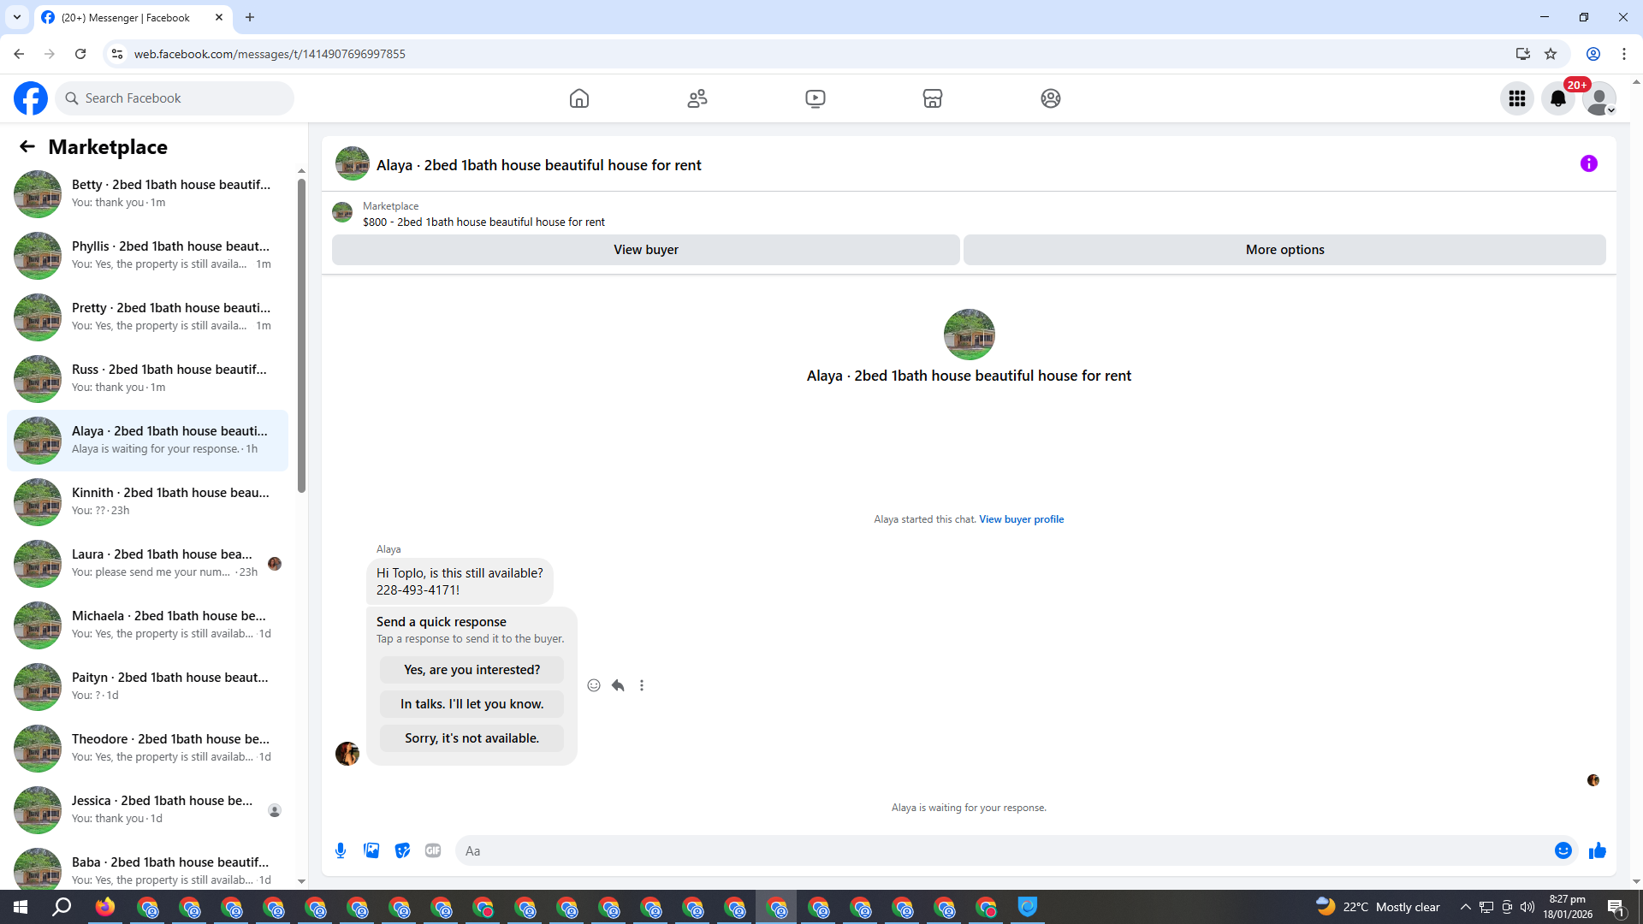Viewport: 1643px width, 924px height.
Task: Attach a file via the photo icon
Action: (371, 850)
